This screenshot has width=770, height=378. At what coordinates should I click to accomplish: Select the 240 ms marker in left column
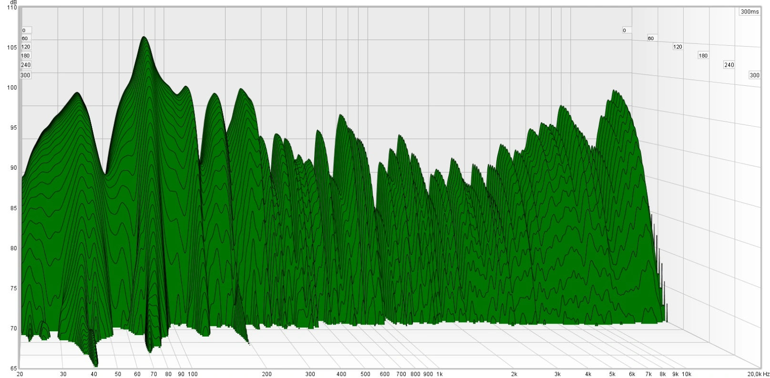coord(26,65)
